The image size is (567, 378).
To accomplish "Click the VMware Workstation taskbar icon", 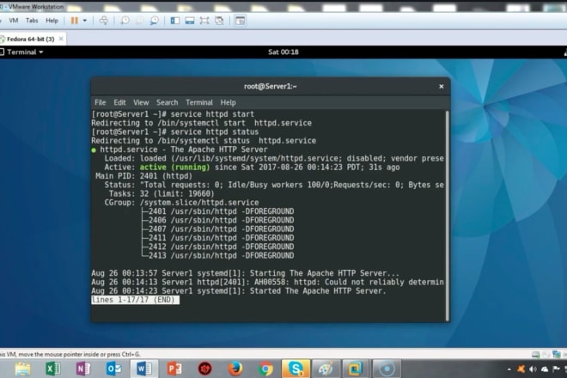I will click(x=356, y=369).
